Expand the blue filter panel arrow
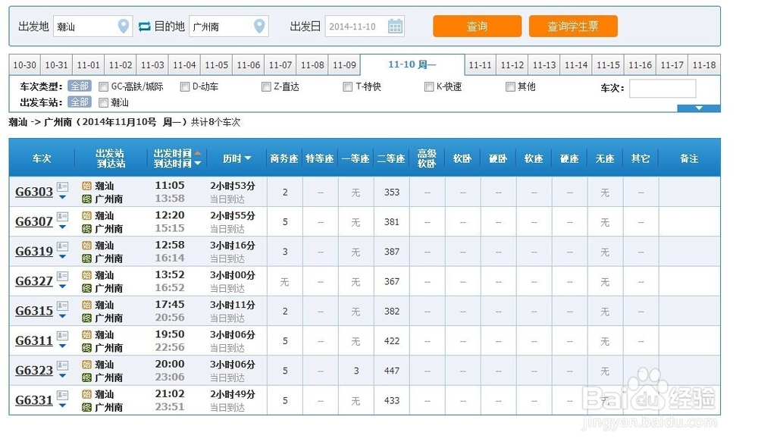Image resolution: width=758 pixels, height=448 pixels. point(697,108)
